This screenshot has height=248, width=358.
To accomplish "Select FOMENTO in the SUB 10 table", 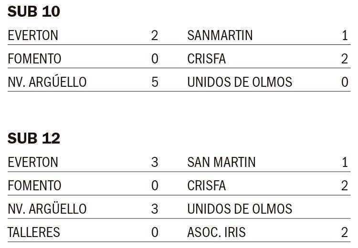I will tap(34, 59).
